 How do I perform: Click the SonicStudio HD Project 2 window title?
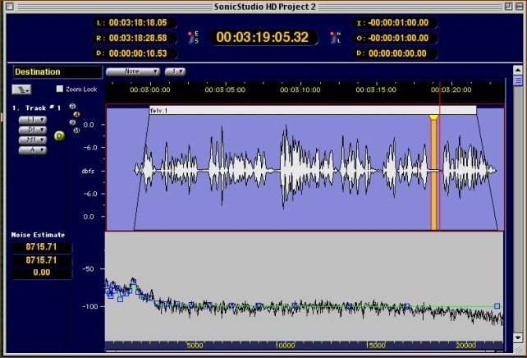click(265, 7)
